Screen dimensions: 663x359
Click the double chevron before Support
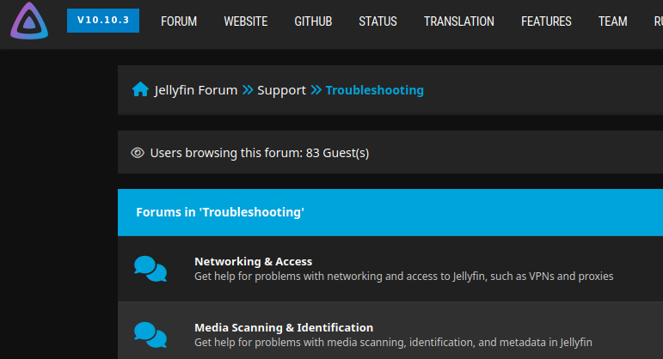[248, 90]
